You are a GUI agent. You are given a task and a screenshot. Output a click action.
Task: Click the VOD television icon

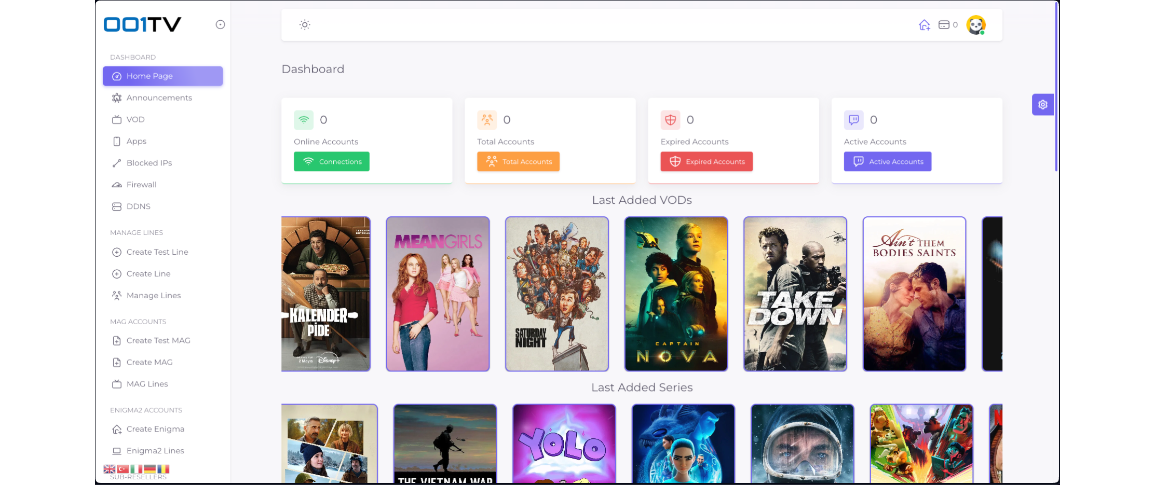[x=117, y=120]
